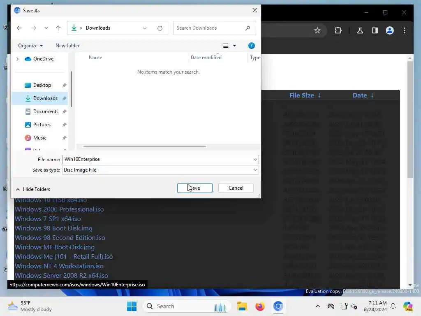Viewport: 421px width, 316px height.
Task: Collapse with Hide Folders
Action: point(33,189)
